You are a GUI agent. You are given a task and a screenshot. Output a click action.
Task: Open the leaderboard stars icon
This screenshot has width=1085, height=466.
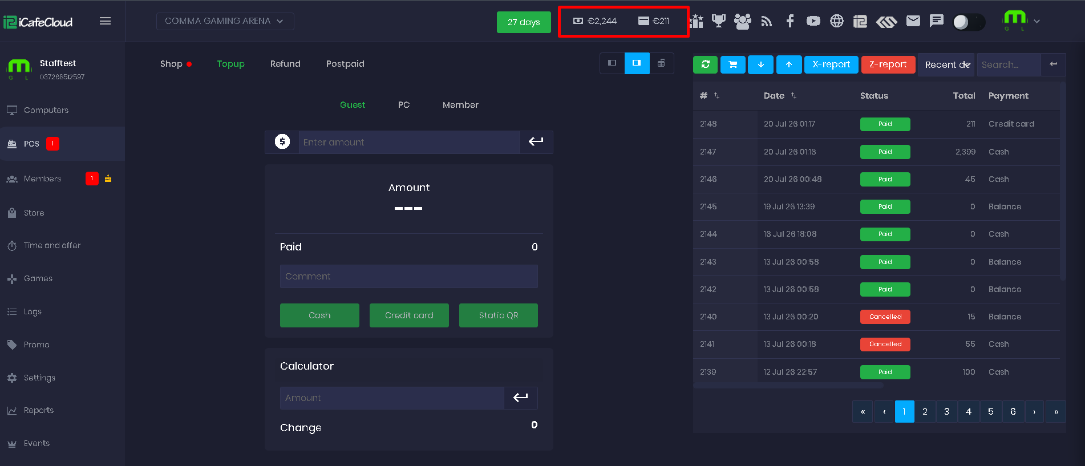tap(696, 21)
